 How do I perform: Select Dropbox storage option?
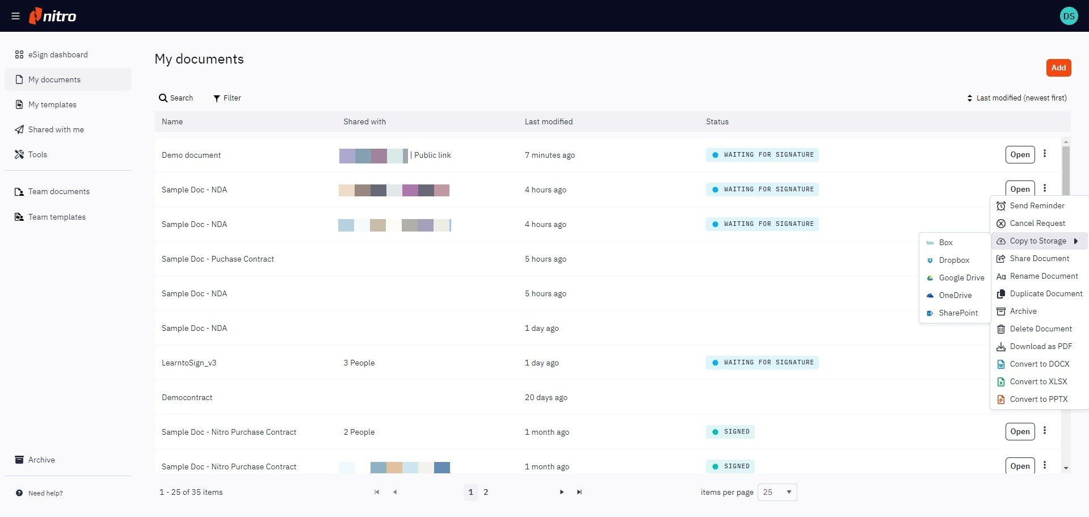click(x=954, y=260)
